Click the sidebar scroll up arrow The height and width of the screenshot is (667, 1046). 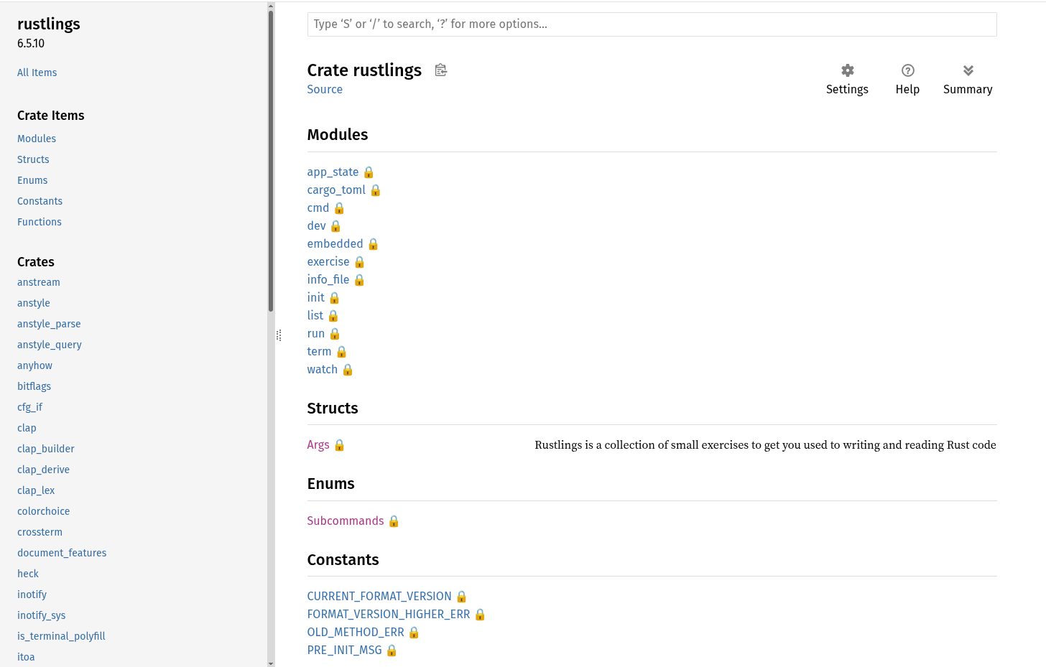click(271, 6)
